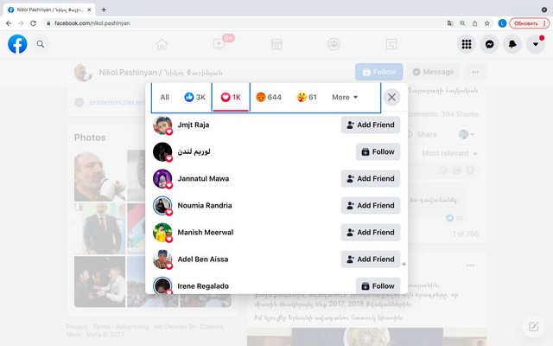The image size is (553, 346).
Task: Open the primeminister.am website link
Action: 117,102
